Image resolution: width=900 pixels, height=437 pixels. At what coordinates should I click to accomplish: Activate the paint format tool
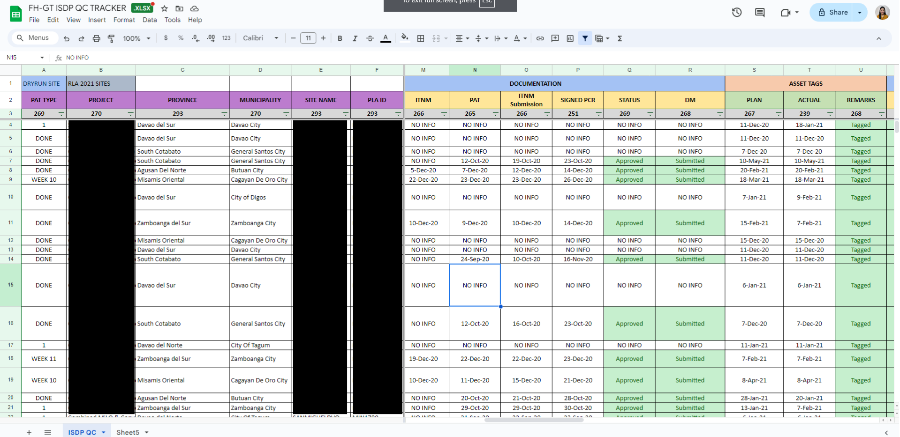(x=111, y=38)
